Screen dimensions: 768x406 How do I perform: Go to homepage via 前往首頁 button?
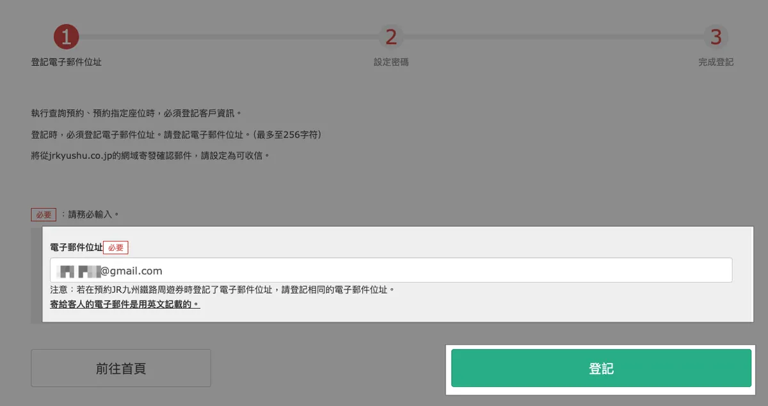point(121,368)
